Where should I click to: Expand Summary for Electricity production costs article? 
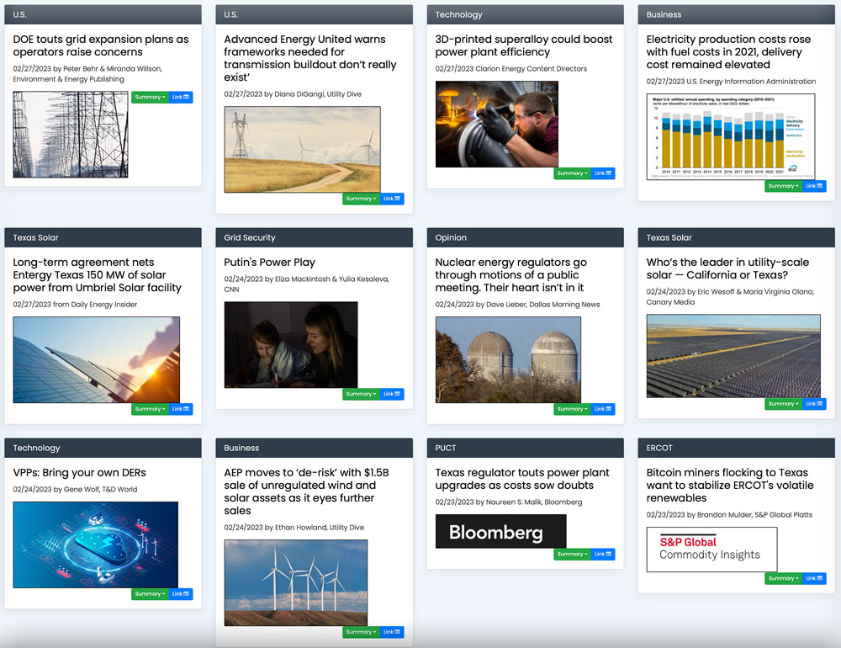784,186
